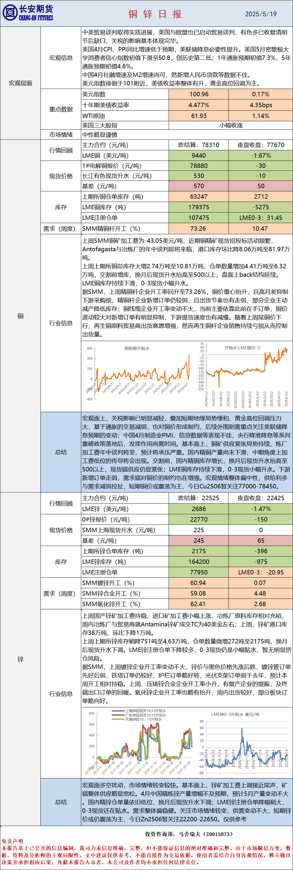The image size is (293, 870).
Task: Click 长江有色现货升水 value 530
Action: tap(199, 176)
